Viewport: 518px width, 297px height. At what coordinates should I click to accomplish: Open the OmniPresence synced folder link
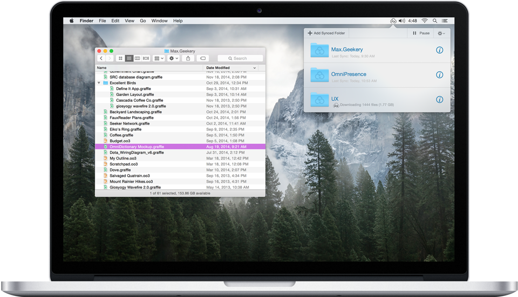pos(349,74)
